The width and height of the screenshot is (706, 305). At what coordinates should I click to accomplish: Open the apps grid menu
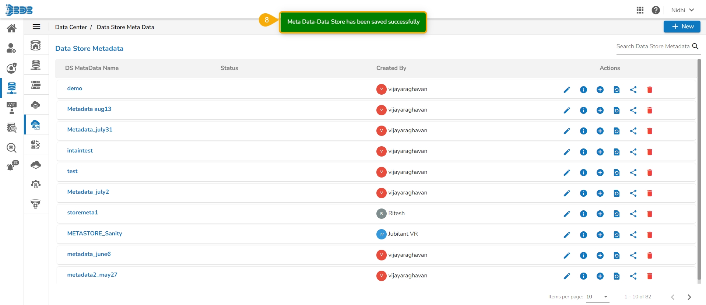point(640,10)
